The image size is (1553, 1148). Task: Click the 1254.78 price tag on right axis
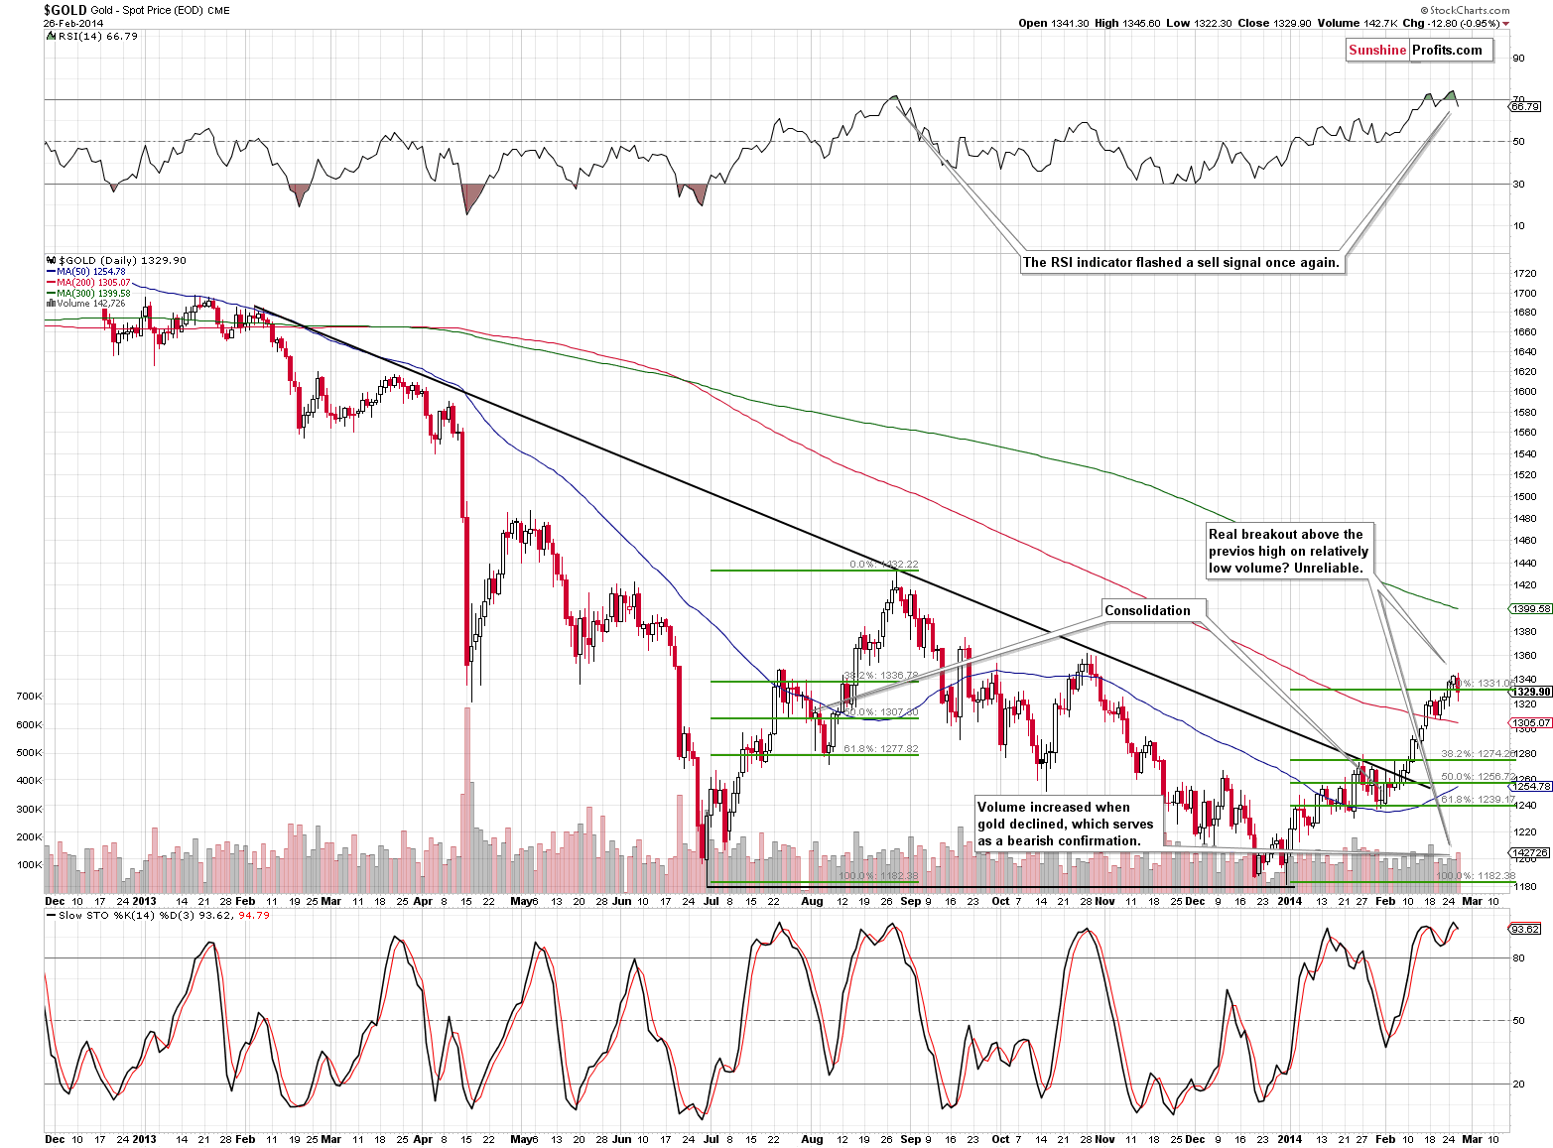point(1530,786)
